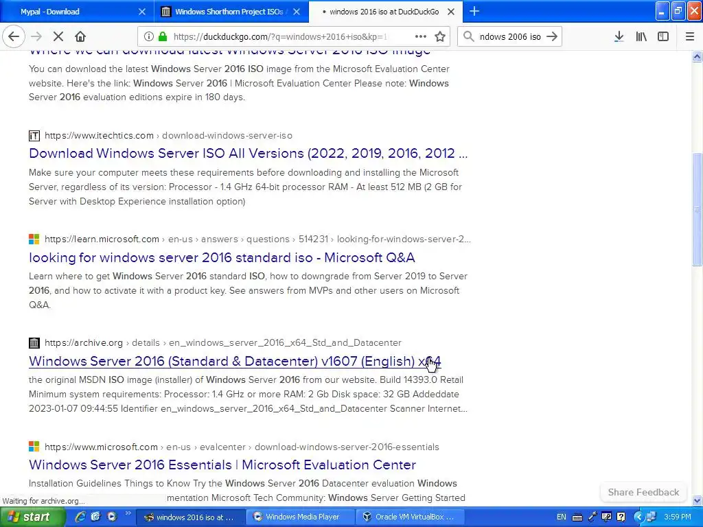Launch Windows Media Player from Quick Launch

tap(112, 517)
